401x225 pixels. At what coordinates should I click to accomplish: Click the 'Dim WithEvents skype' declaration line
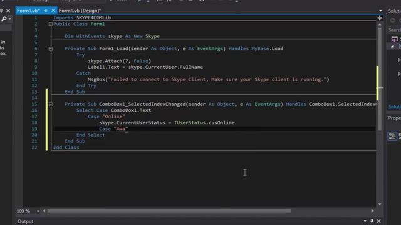click(x=112, y=36)
